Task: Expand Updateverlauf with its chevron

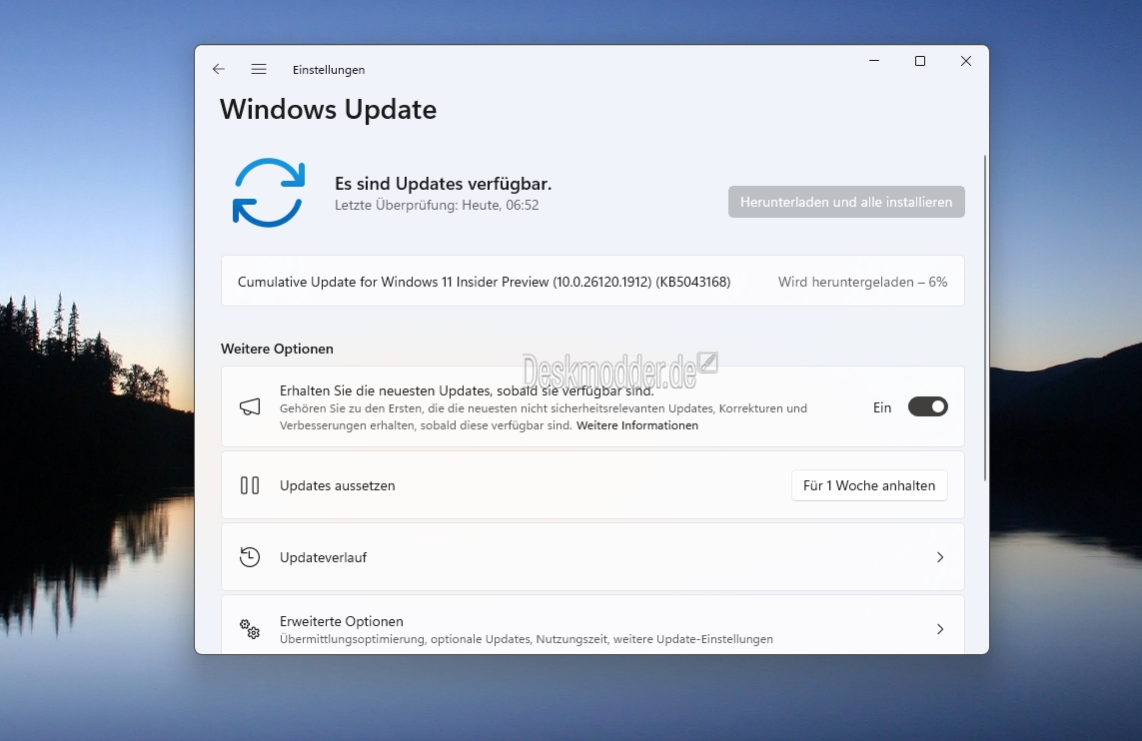Action: pyautogui.click(x=940, y=557)
